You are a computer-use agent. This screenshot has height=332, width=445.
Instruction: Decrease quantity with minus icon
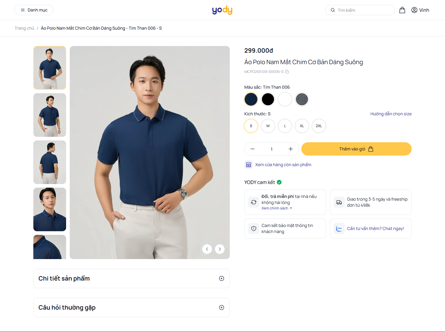pyautogui.click(x=253, y=149)
